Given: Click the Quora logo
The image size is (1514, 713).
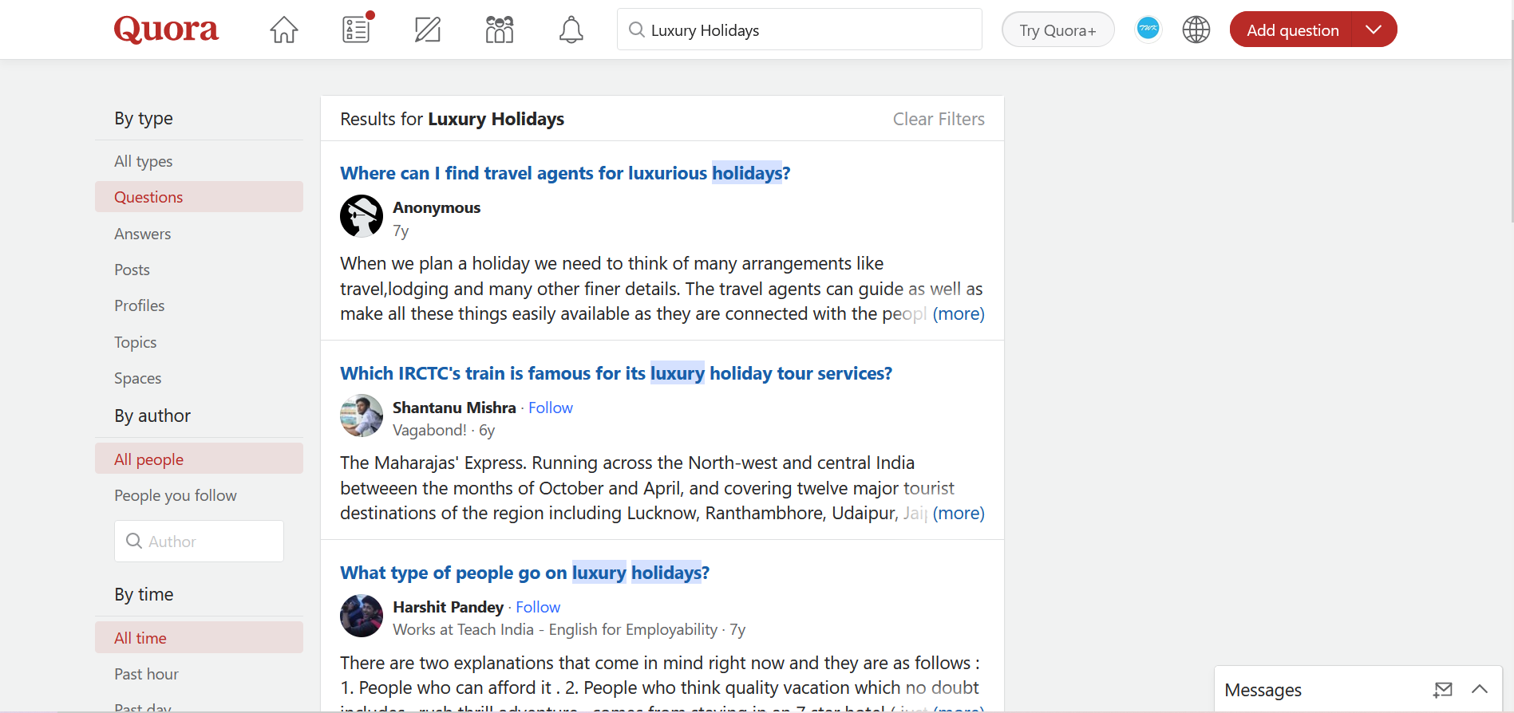Looking at the screenshot, I should coord(166,30).
